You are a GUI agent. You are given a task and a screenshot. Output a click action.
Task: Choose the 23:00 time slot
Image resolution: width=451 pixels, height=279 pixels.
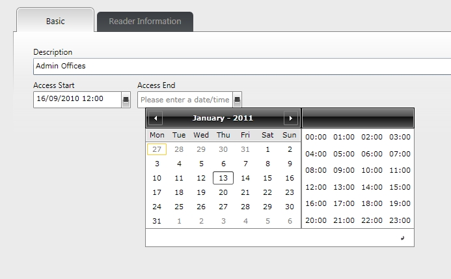pyautogui.click(x=400, y=220)
